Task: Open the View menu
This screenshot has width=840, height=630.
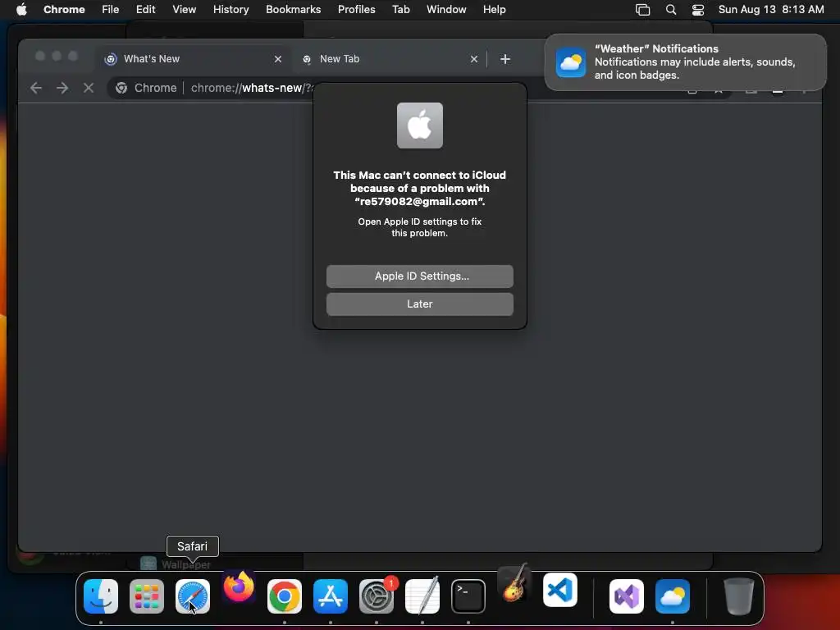Action: (185, 10)
